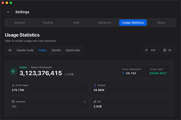Click the refresh icon beside 60s
Viewport: 181px width, 120px height.
coord(146,50)
